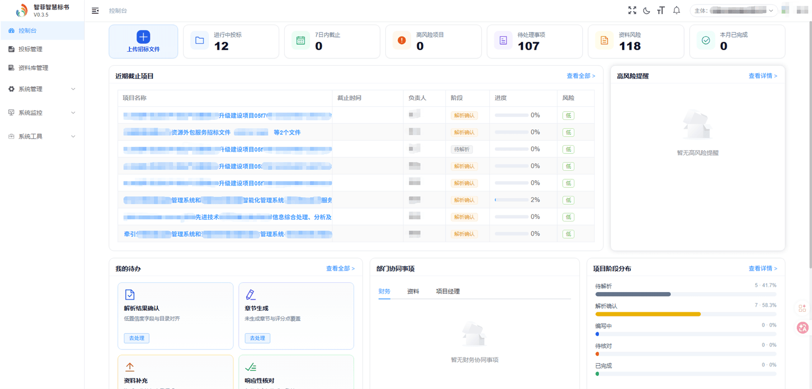Open 查看详情 link in 高风险提醒
Image resolution: width=812 pixels, height=389 pixels.
(x=763, y=76)
